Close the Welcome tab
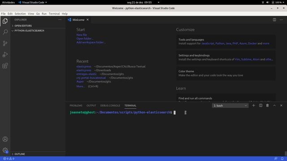Image resolution: width=287 pixels, height=161 pixels. [87, 20]
